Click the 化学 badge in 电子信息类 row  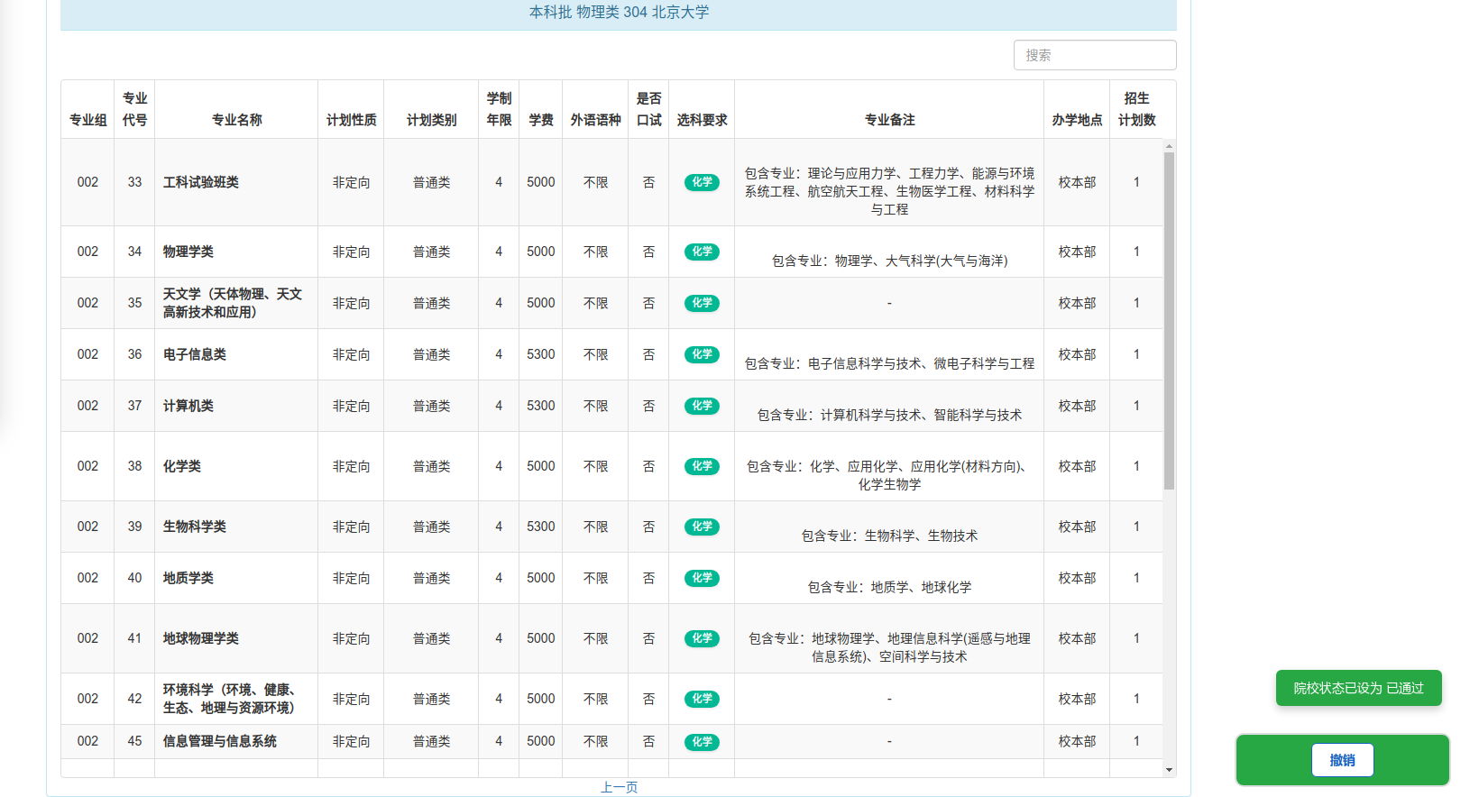[x=702, y=354]
